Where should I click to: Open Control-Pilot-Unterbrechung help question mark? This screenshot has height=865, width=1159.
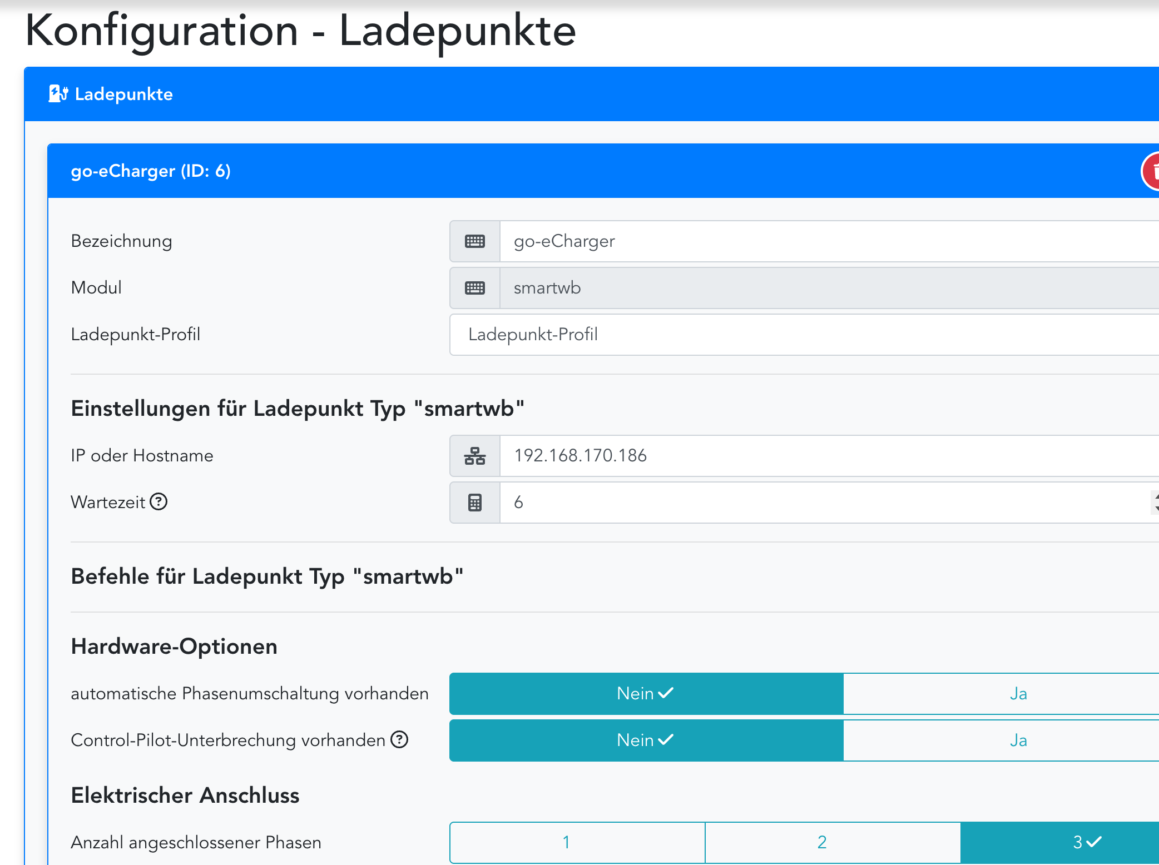pyautogui.click(x=399, y=739)
